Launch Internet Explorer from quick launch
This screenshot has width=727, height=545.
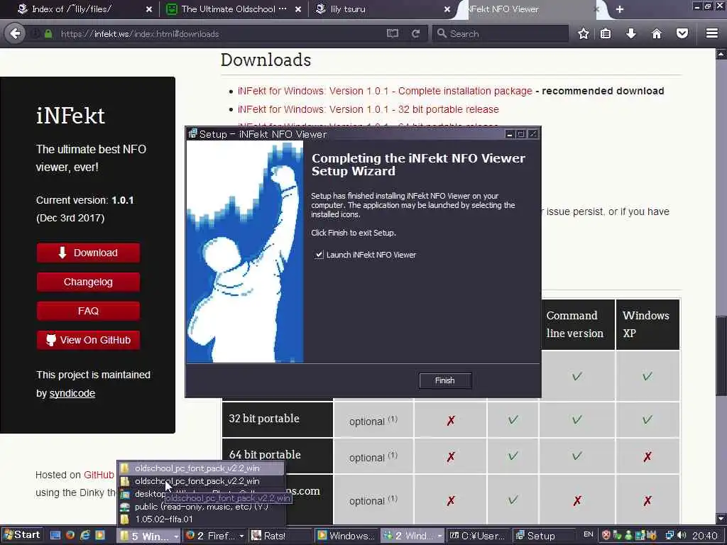point(85,535)
